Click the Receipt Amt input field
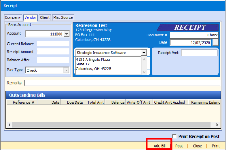 tap(199, 53)
